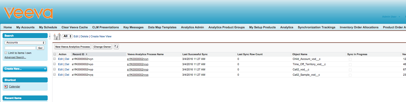Click the Admin User menu arrow
The width and height of the screenshot is (406, 102).
pos(399,17)
